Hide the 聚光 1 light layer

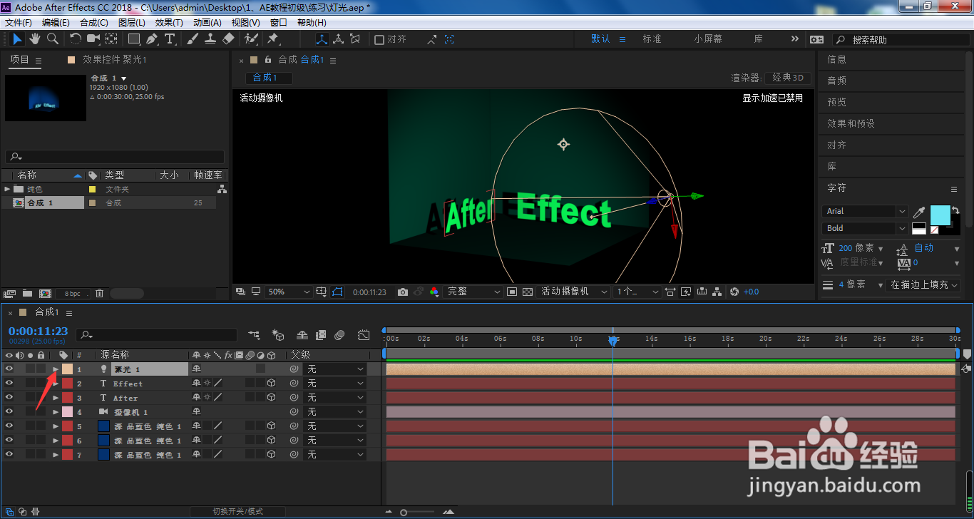9,369
